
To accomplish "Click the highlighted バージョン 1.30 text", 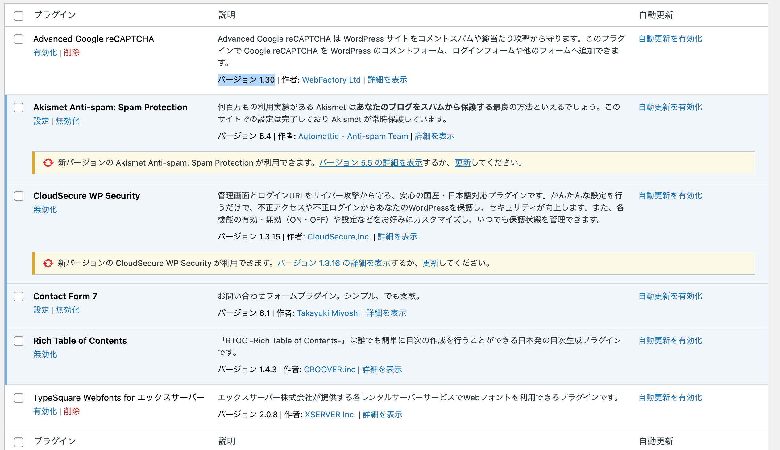I will [246, 80].
